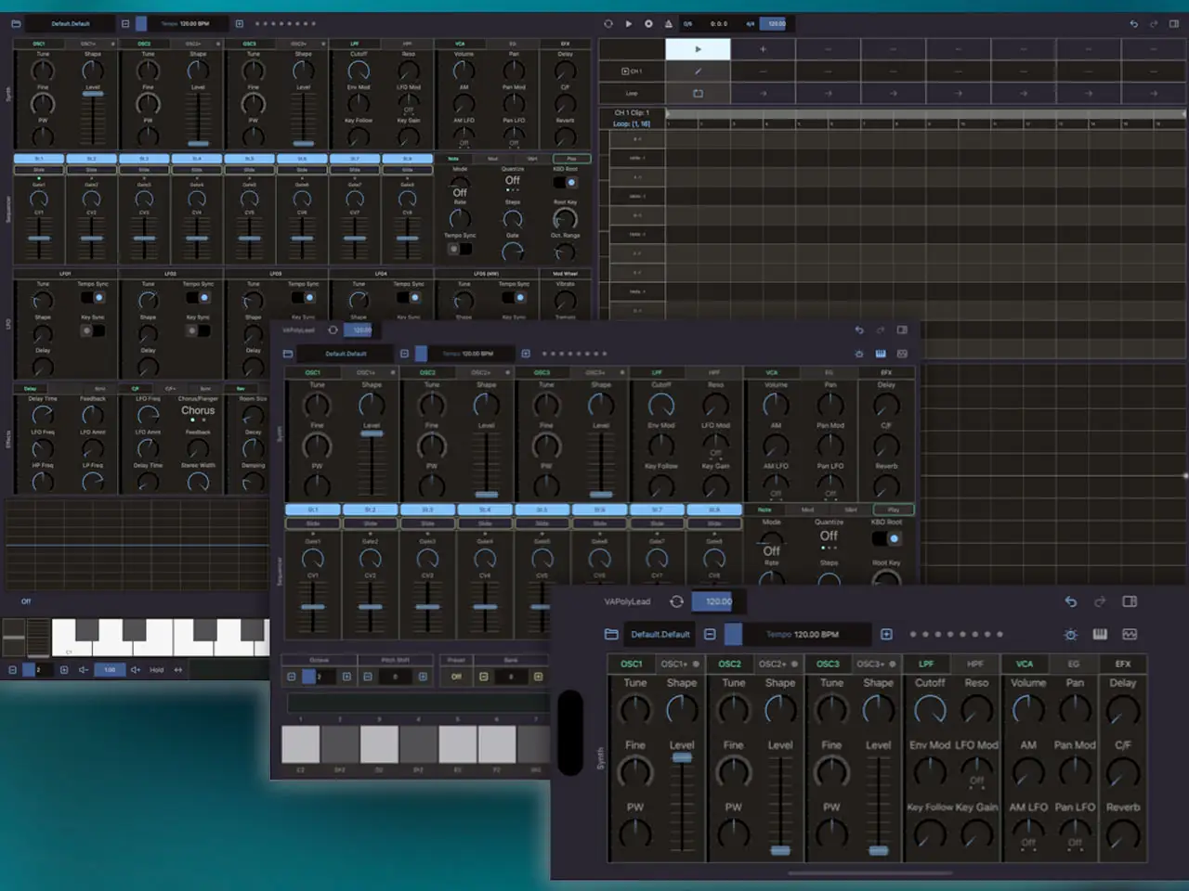Open preset folder icon in top-left window
This screenshot has height=891, width=1189.
tap(16, 23)
